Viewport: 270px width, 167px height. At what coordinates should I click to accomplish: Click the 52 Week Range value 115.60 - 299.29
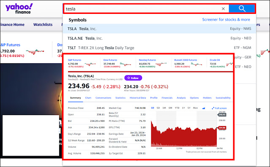pyautogui.click(x=96, y=140)
